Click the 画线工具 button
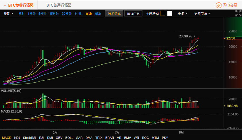Screen dimensions: 242x140 pos(133,14)
